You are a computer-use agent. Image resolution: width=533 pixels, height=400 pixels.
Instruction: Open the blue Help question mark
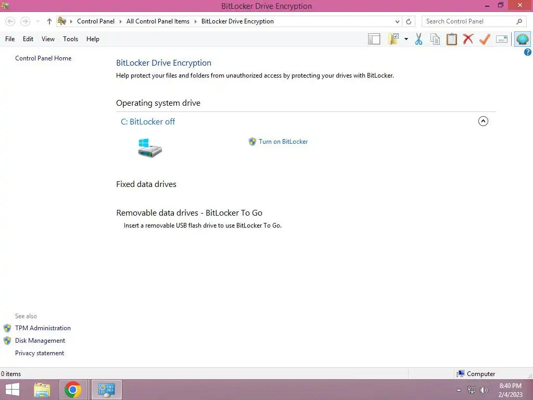click(x=528, y=52)
